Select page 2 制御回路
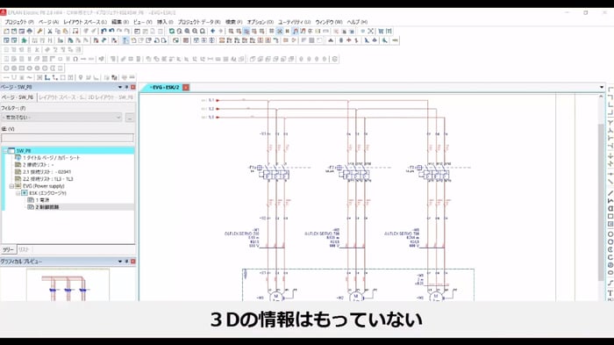Image resolution: width=614 pixels, height=345 pixels. (47, 207)
